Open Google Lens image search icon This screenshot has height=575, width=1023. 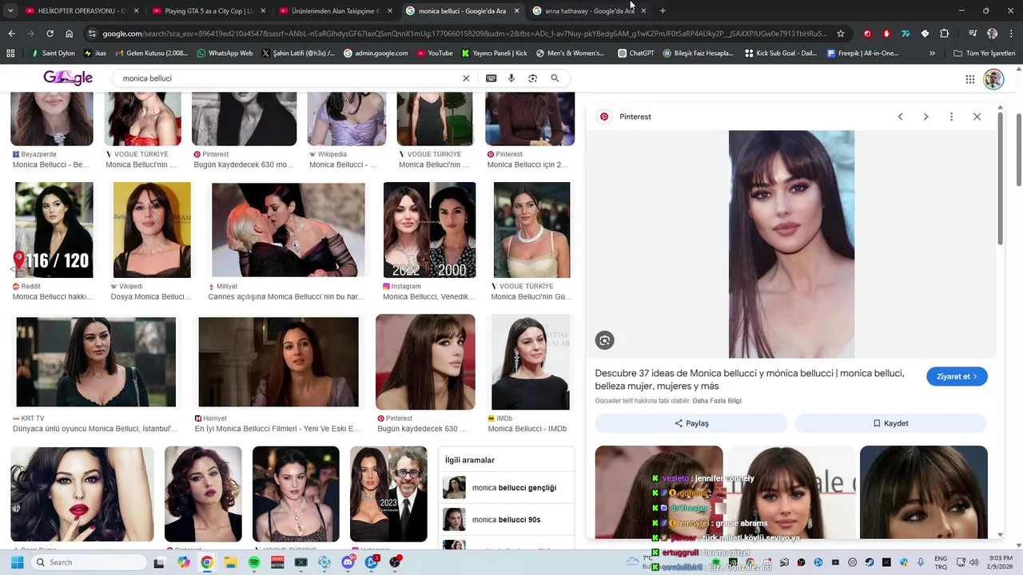(532, 78)
